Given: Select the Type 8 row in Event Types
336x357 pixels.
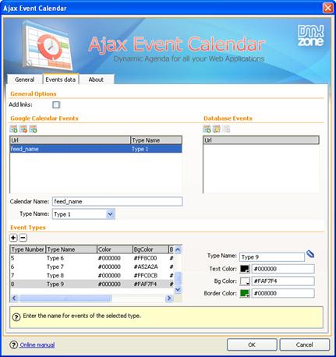Looking at the screenshot, I should [92, 275].
